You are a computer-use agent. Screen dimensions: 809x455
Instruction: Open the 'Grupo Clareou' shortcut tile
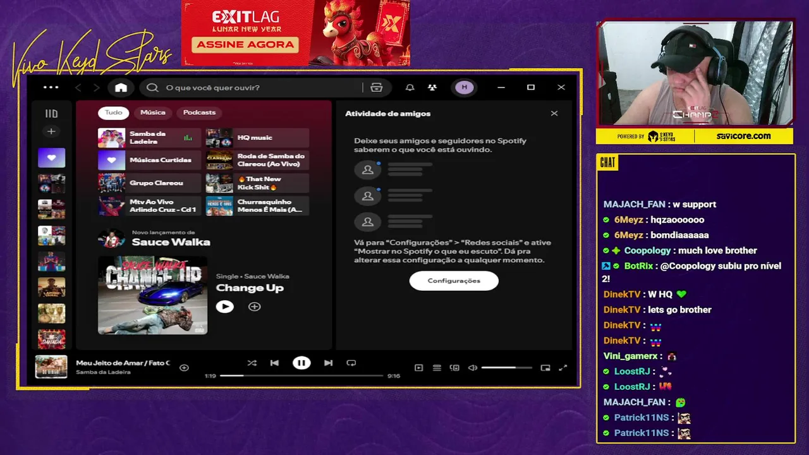click(x=149, y=183)
